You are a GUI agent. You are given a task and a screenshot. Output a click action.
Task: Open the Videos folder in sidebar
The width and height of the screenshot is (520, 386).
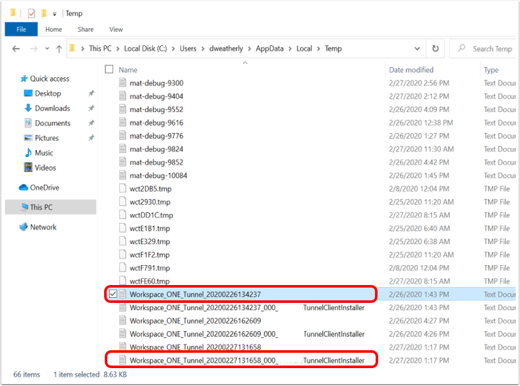45,167
